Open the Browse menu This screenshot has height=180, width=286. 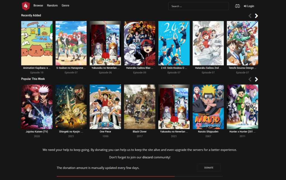coord(38,6)
